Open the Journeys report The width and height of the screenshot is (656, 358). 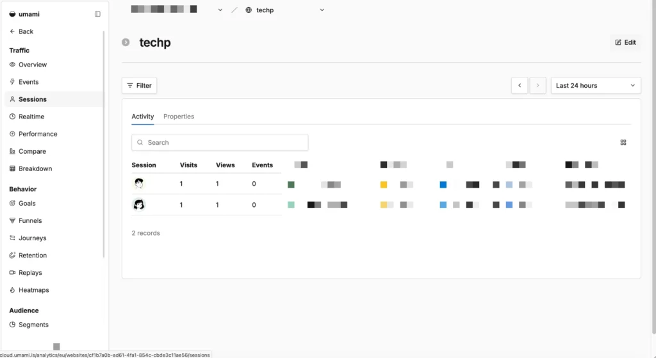tap(32, 238)
